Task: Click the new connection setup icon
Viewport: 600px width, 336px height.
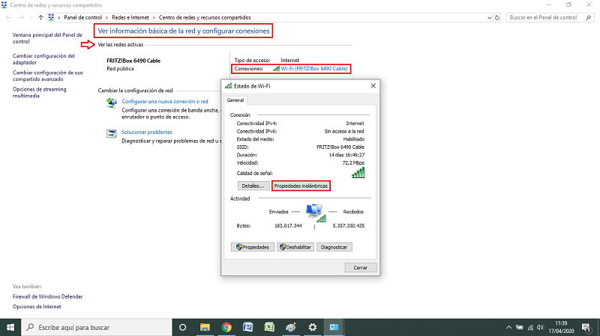Action: [112, 103]
